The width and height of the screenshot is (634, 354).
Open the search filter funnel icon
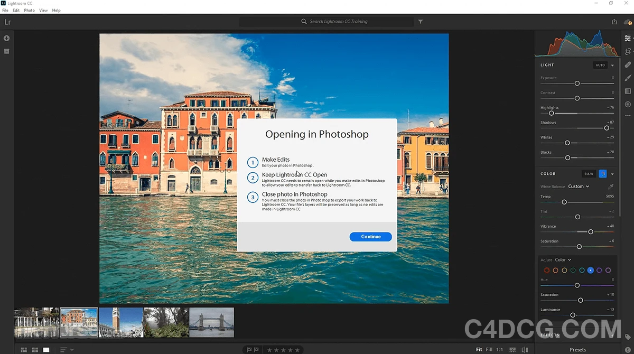point(421,22)
